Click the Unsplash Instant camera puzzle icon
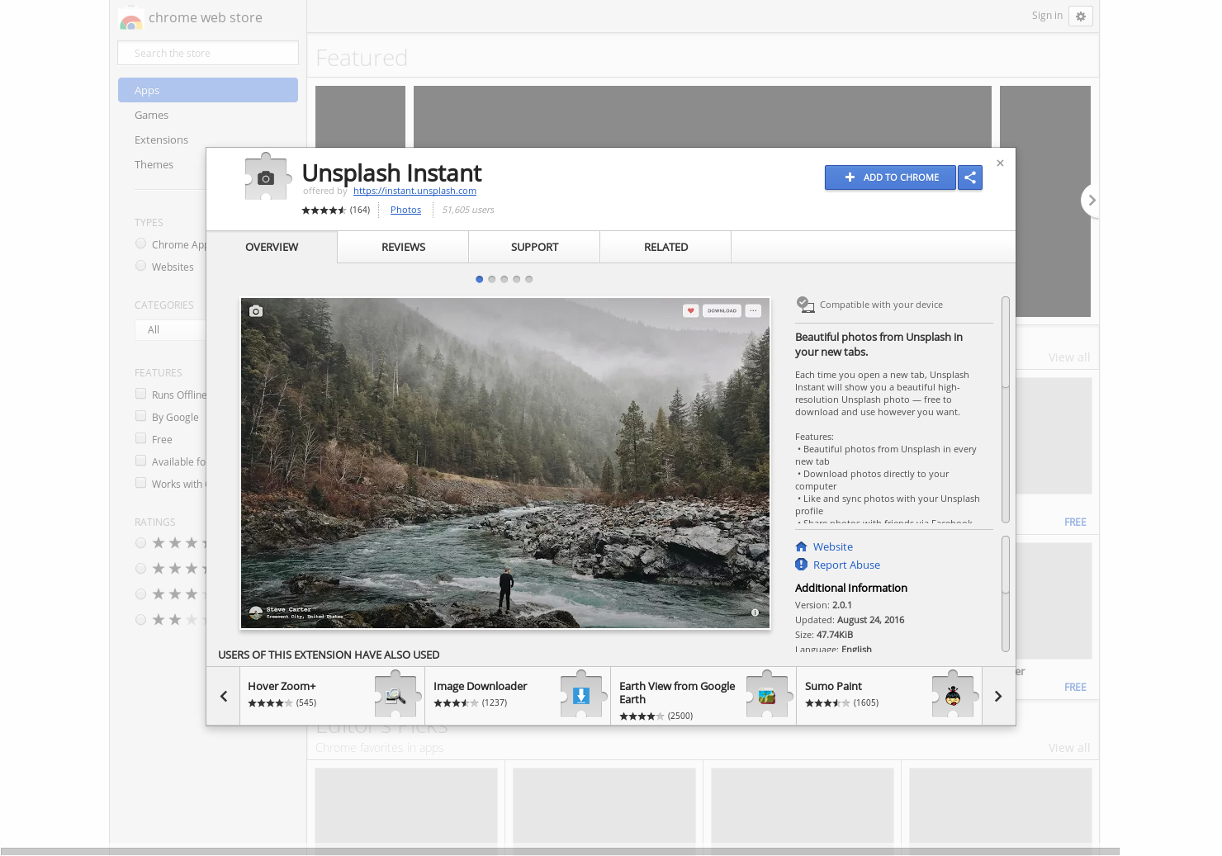The image size is (1222, 856). [265, 177]
